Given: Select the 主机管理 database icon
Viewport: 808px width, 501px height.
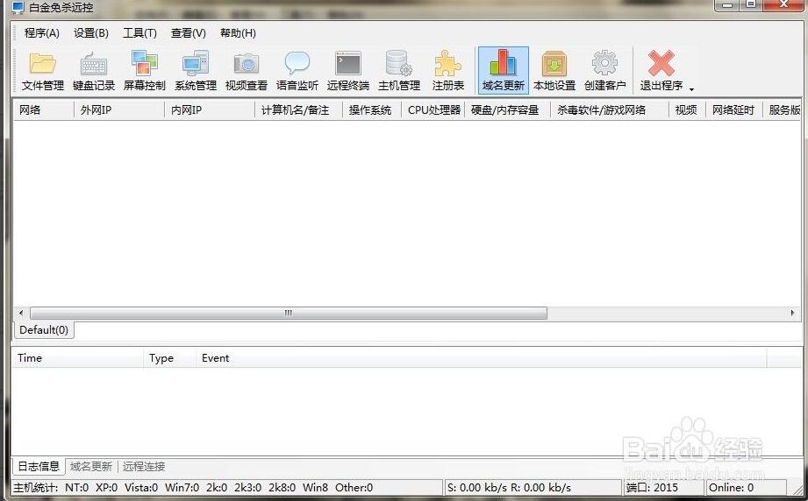Looking at the screenshot, I should pos(398,71).
